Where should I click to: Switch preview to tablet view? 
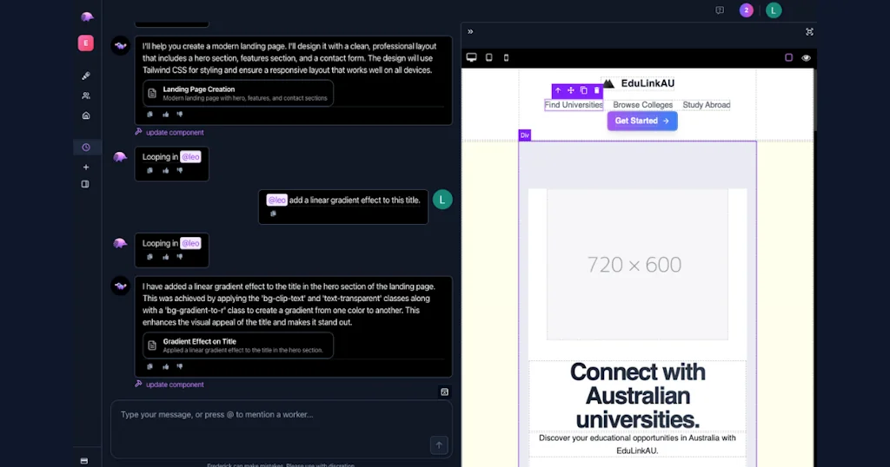point(489,58)
